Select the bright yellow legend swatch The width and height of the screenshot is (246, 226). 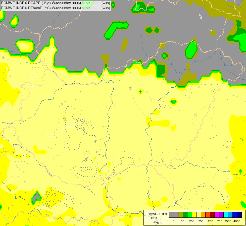click(194, 215)
